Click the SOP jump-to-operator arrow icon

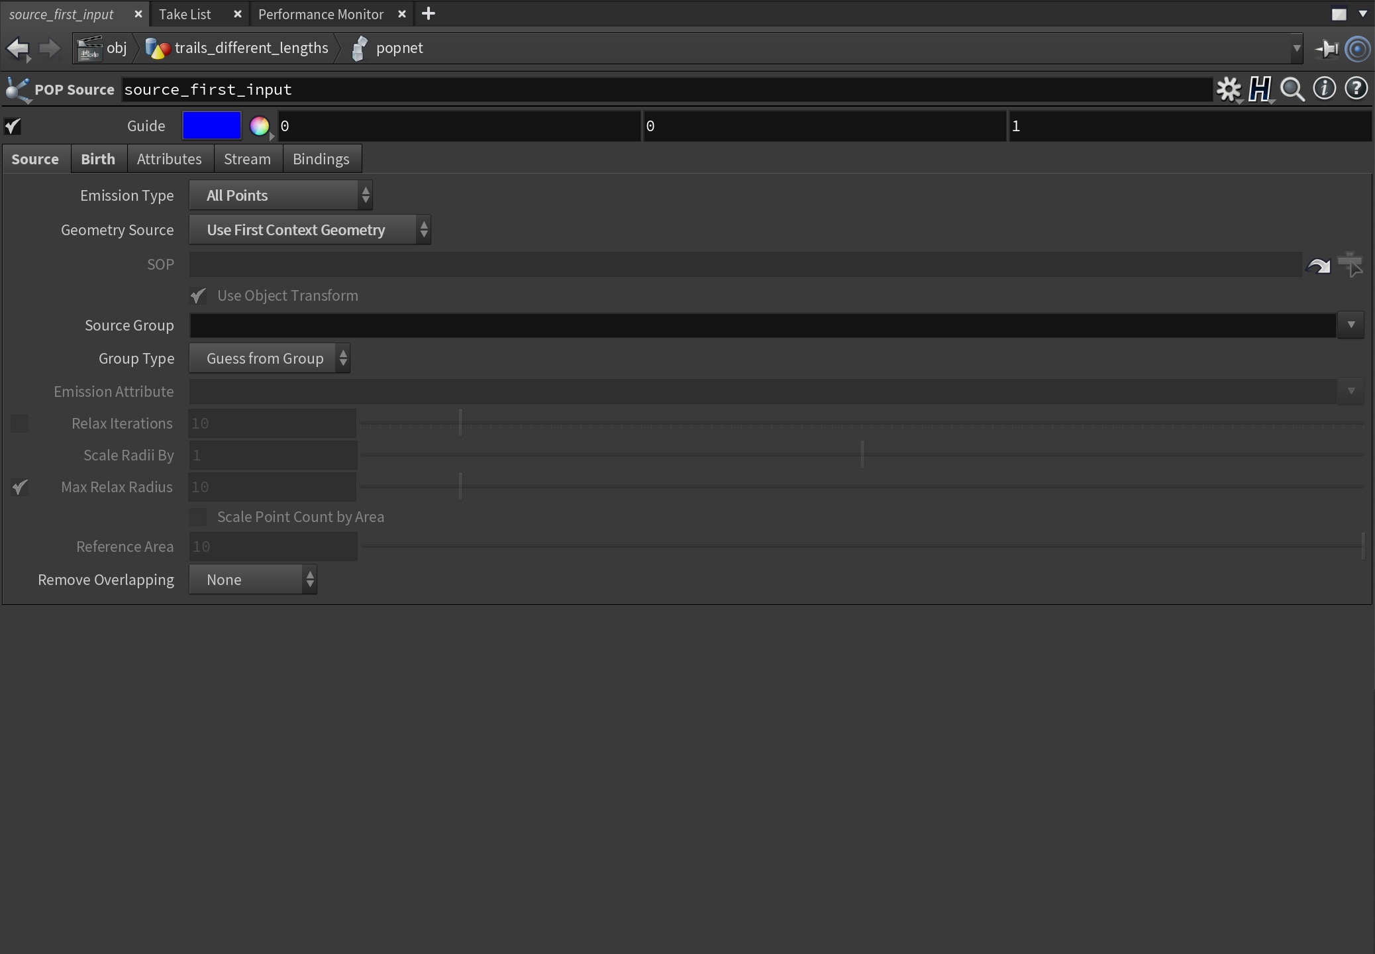tap(1318, 266)
